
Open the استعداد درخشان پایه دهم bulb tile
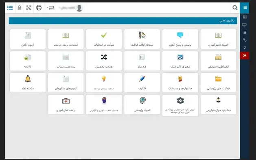click(104, 83)
